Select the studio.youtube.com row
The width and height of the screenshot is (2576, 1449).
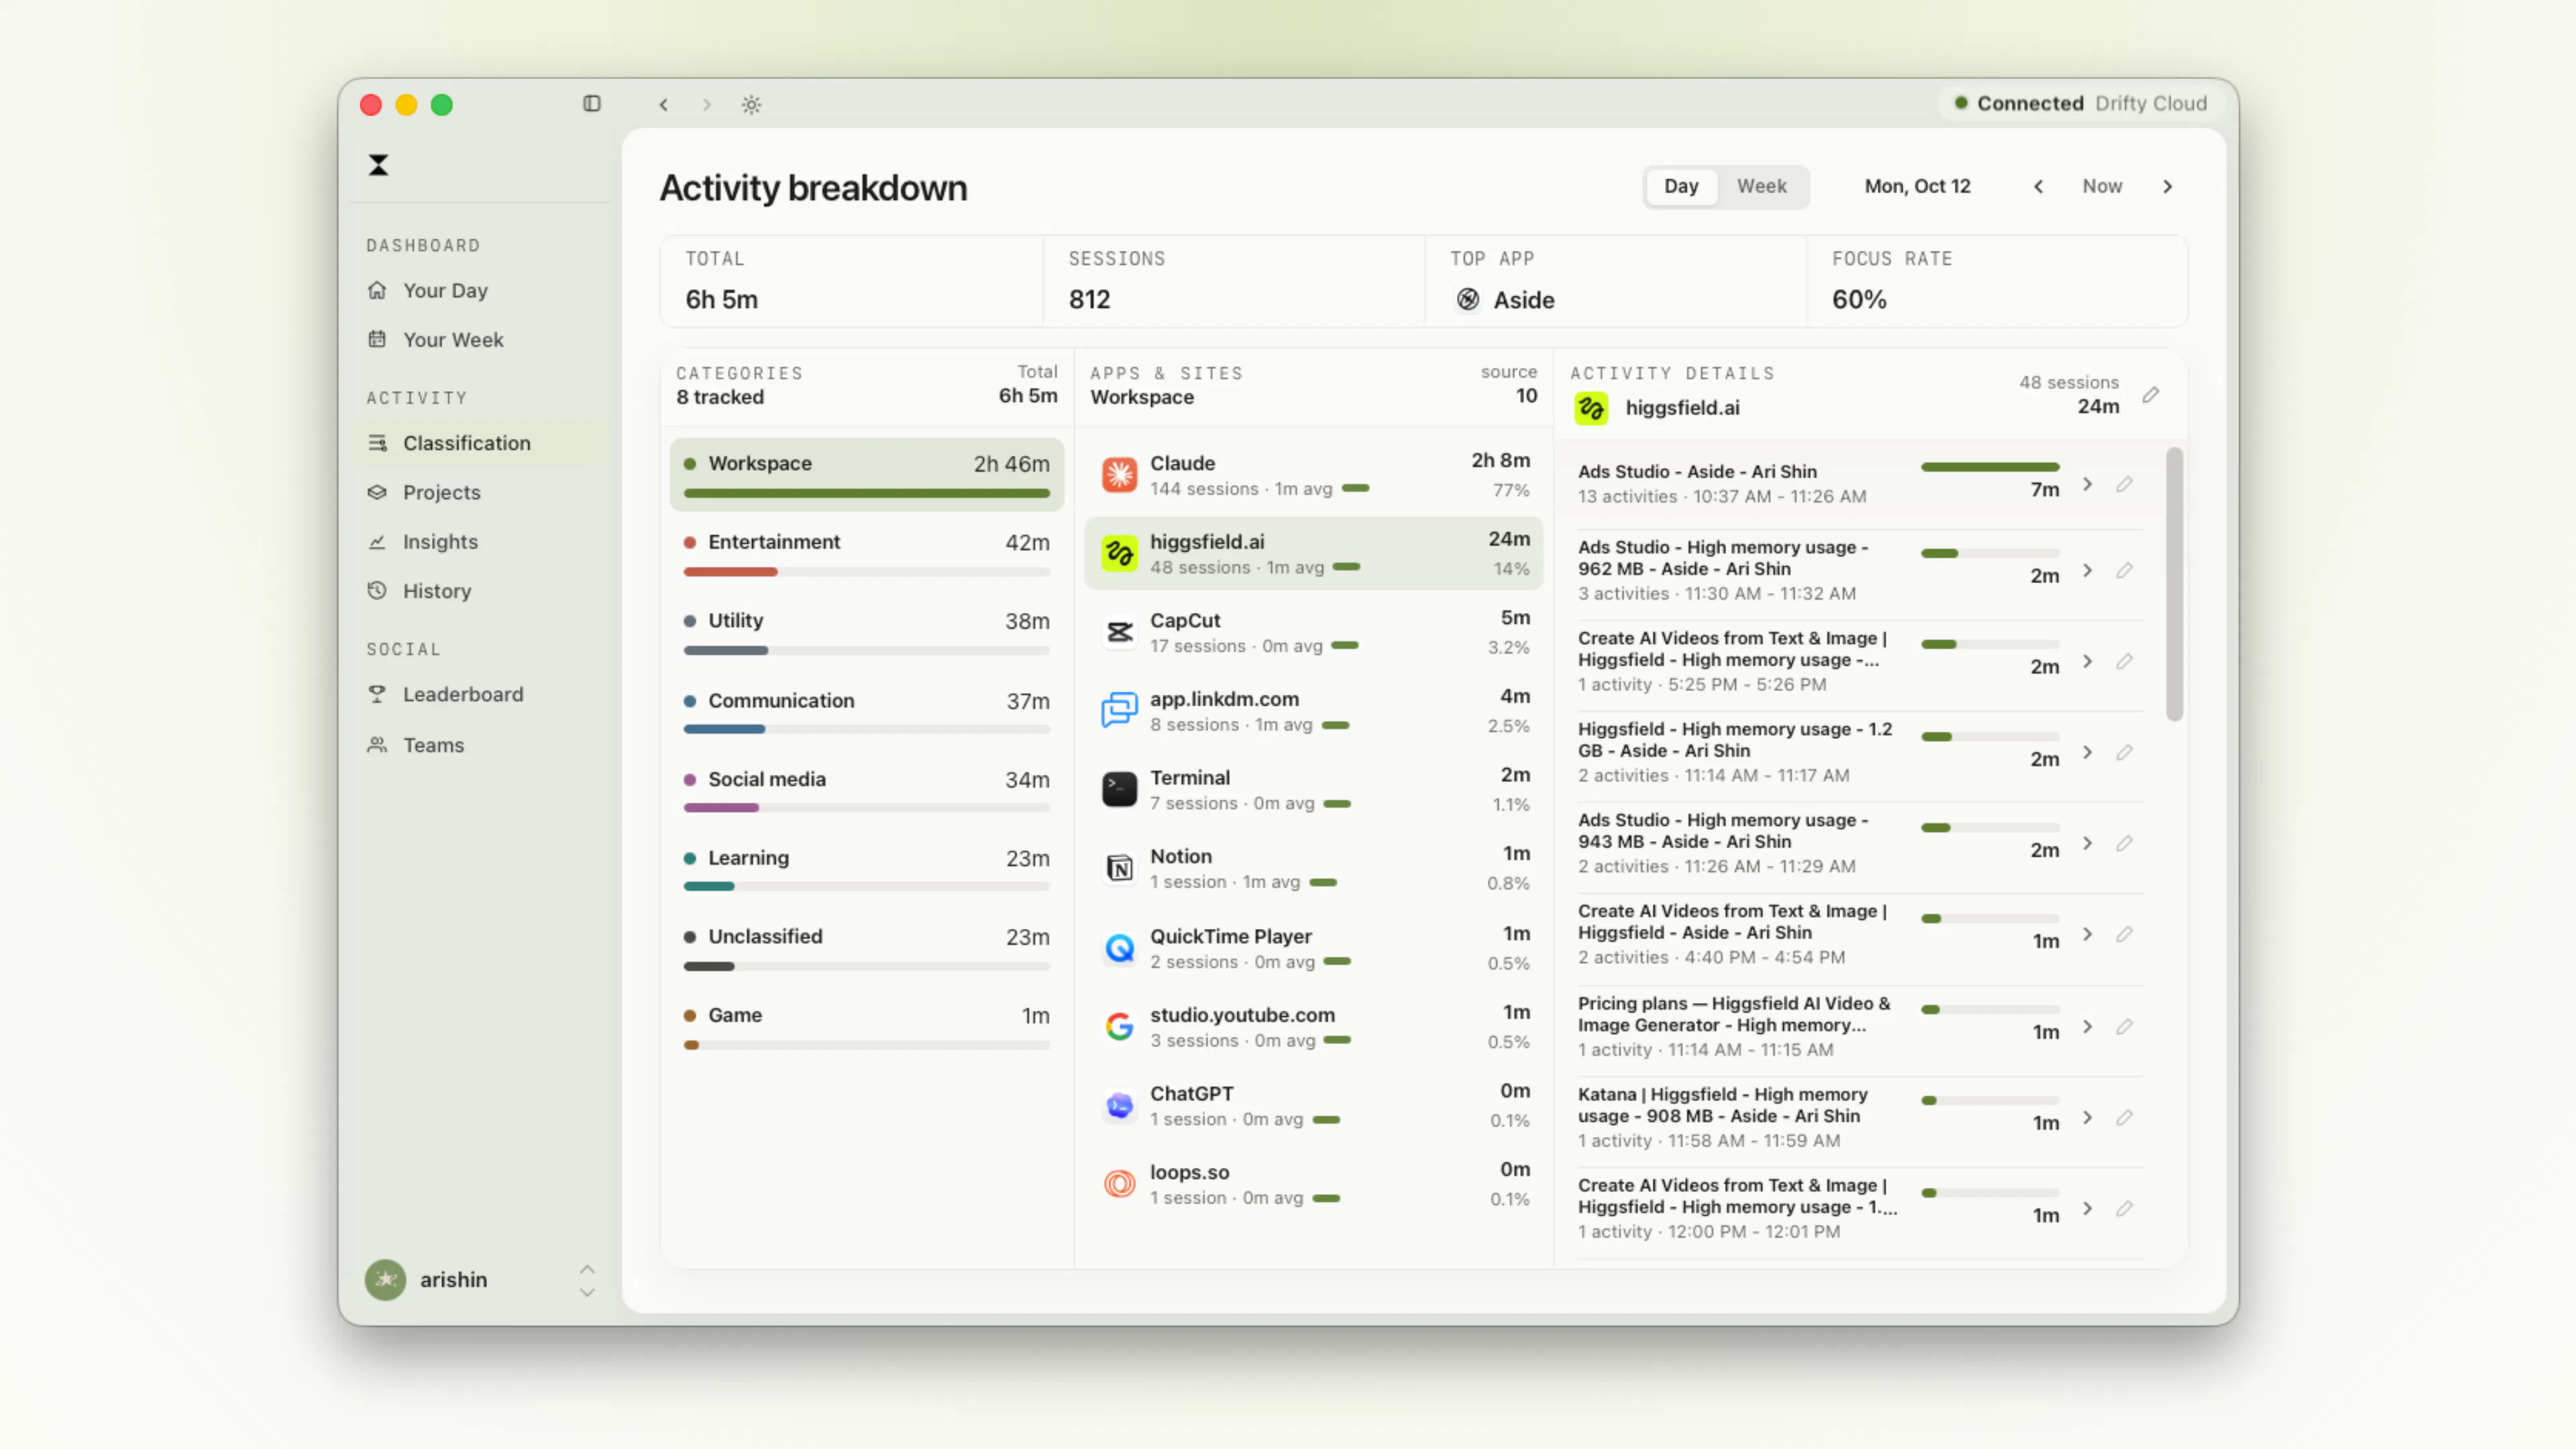pyautogui.click(x=1313, y=1027)
